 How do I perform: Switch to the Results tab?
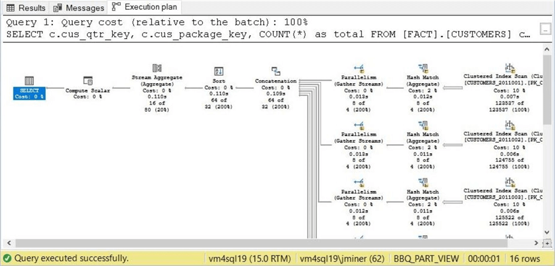pyautogui.click(x=26, y=7)
